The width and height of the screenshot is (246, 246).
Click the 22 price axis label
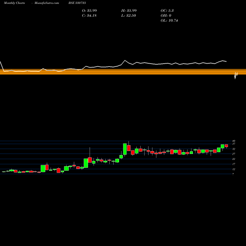coord(234,159)
